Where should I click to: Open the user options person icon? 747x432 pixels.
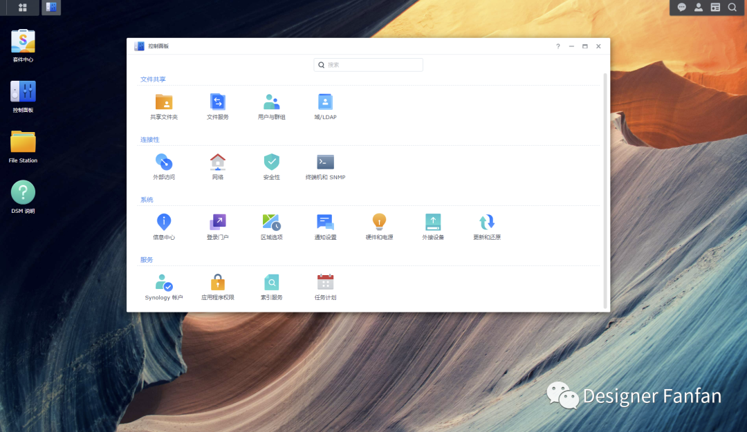tap(699, 7)
